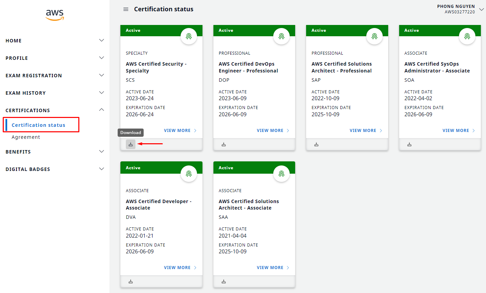View more for Developer Associate certification
Viewport: 486px width, 293px height.
point(180,268)
